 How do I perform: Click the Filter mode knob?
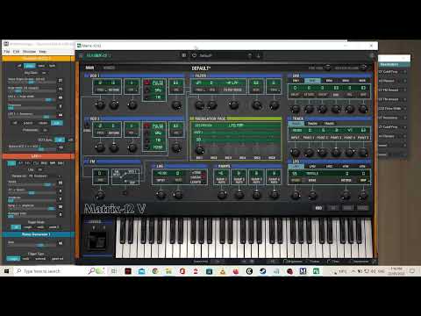233,104
